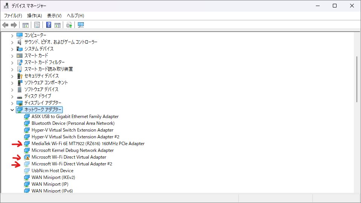Scan for hardware changes monitor icon
The height and width of the screenshot is (203, 361).
pyautogui.click(x=81, y=25)
